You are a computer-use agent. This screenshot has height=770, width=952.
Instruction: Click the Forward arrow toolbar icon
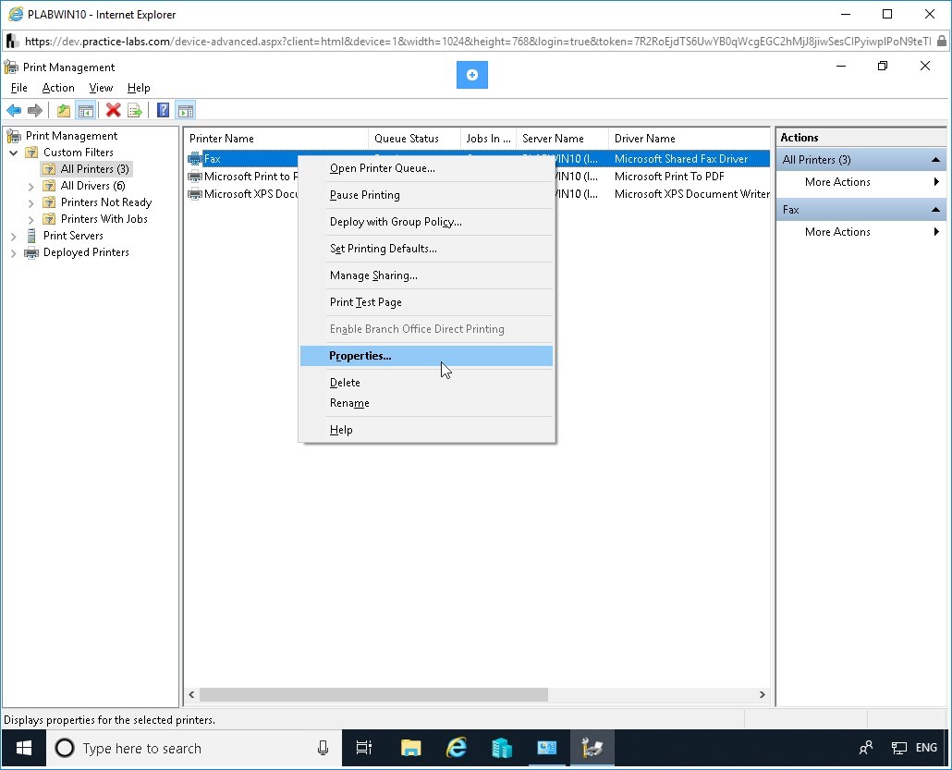pos(35,111)
